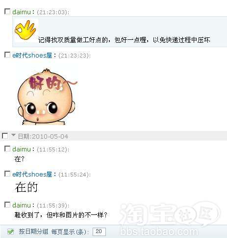Click the baby face 好的 sticker
The image size is (227, 238).
coord(47,97)
